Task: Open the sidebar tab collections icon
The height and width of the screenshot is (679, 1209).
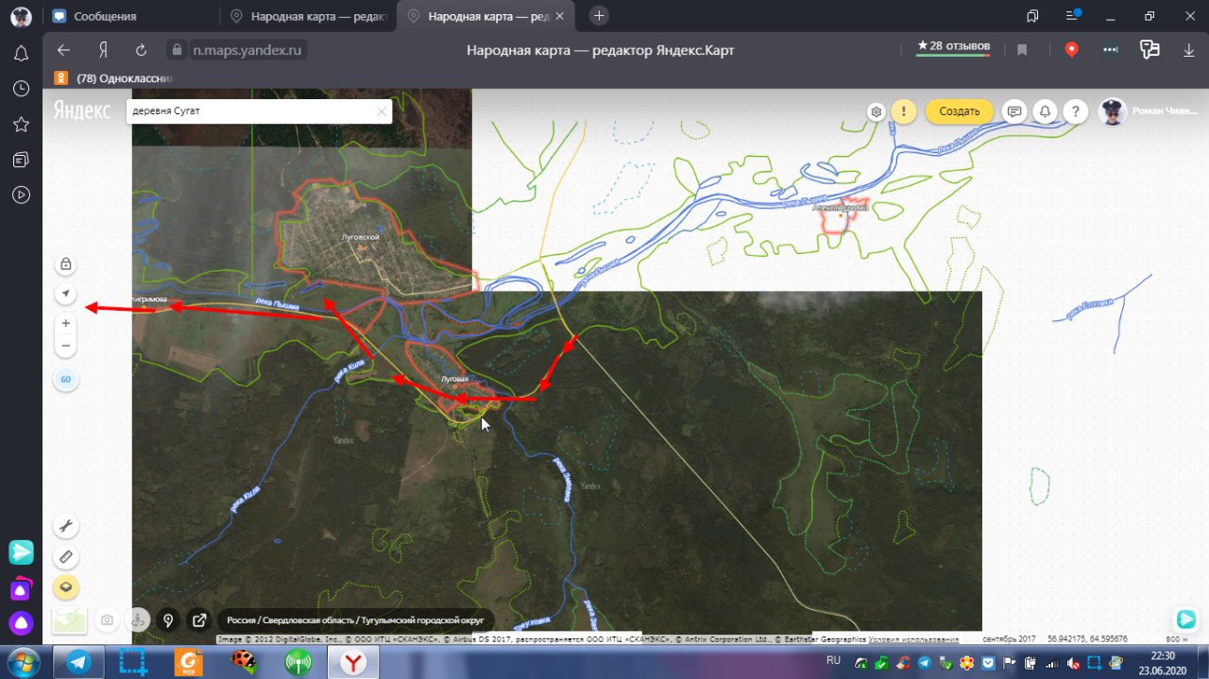Action: coord(21,160)
